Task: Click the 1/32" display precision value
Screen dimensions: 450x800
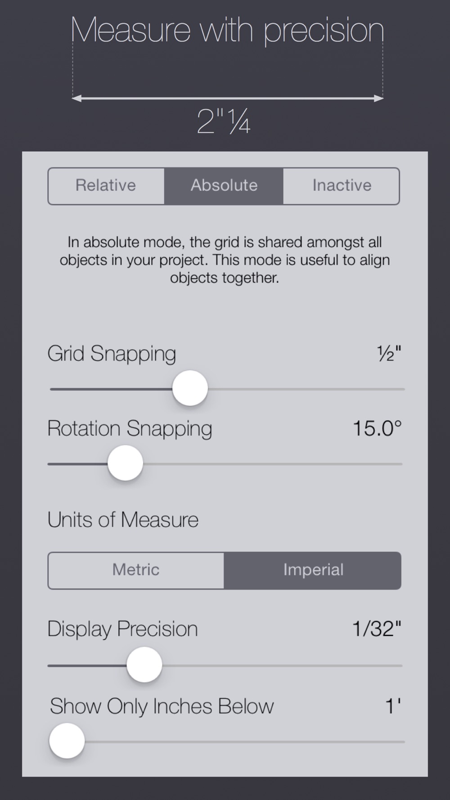Action: point(376,629)
